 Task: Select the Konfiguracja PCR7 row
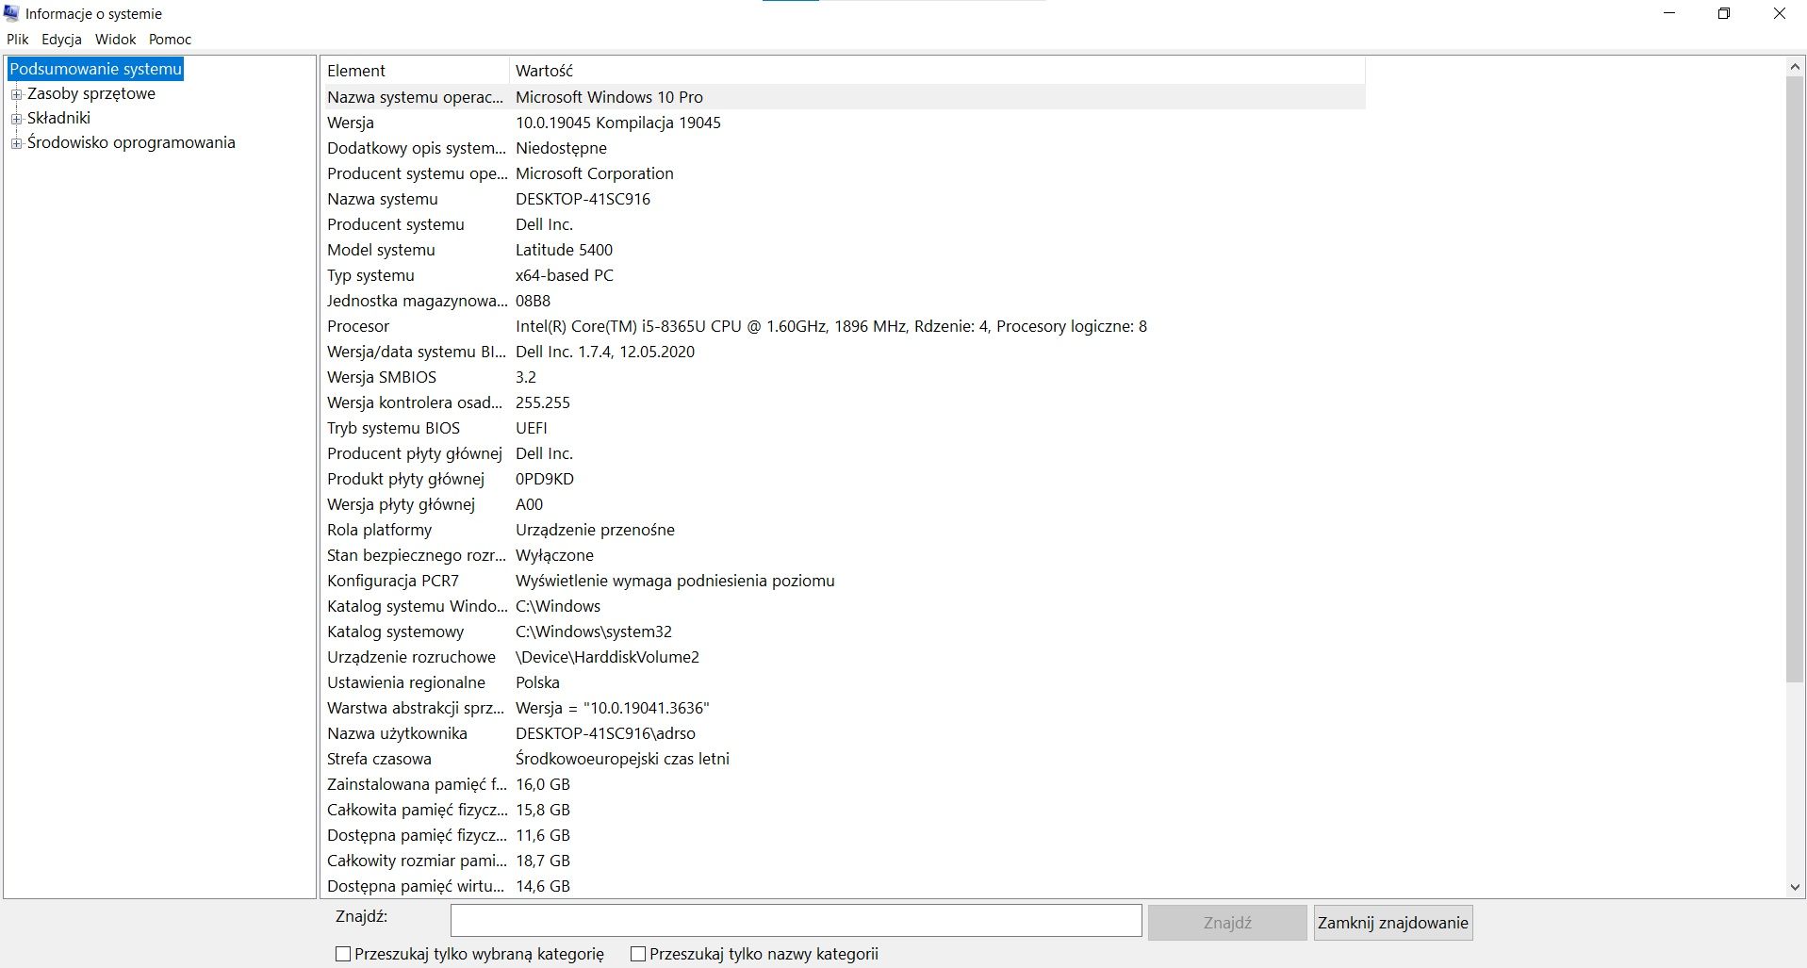coord(845,581)
